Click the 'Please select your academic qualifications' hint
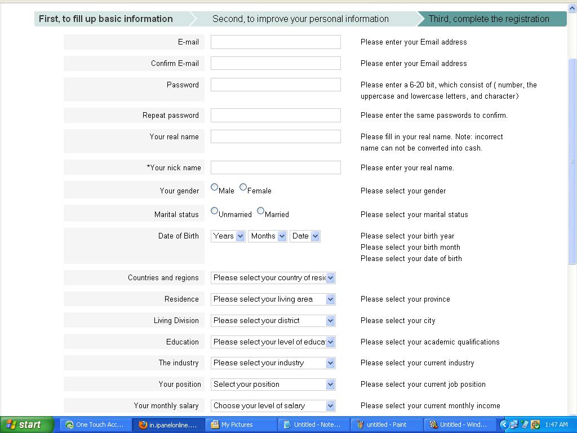The width and height of the screenshot is (577, 433). 430,342
